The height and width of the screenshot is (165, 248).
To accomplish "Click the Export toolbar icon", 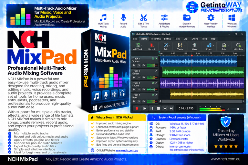I will [209, 45].
